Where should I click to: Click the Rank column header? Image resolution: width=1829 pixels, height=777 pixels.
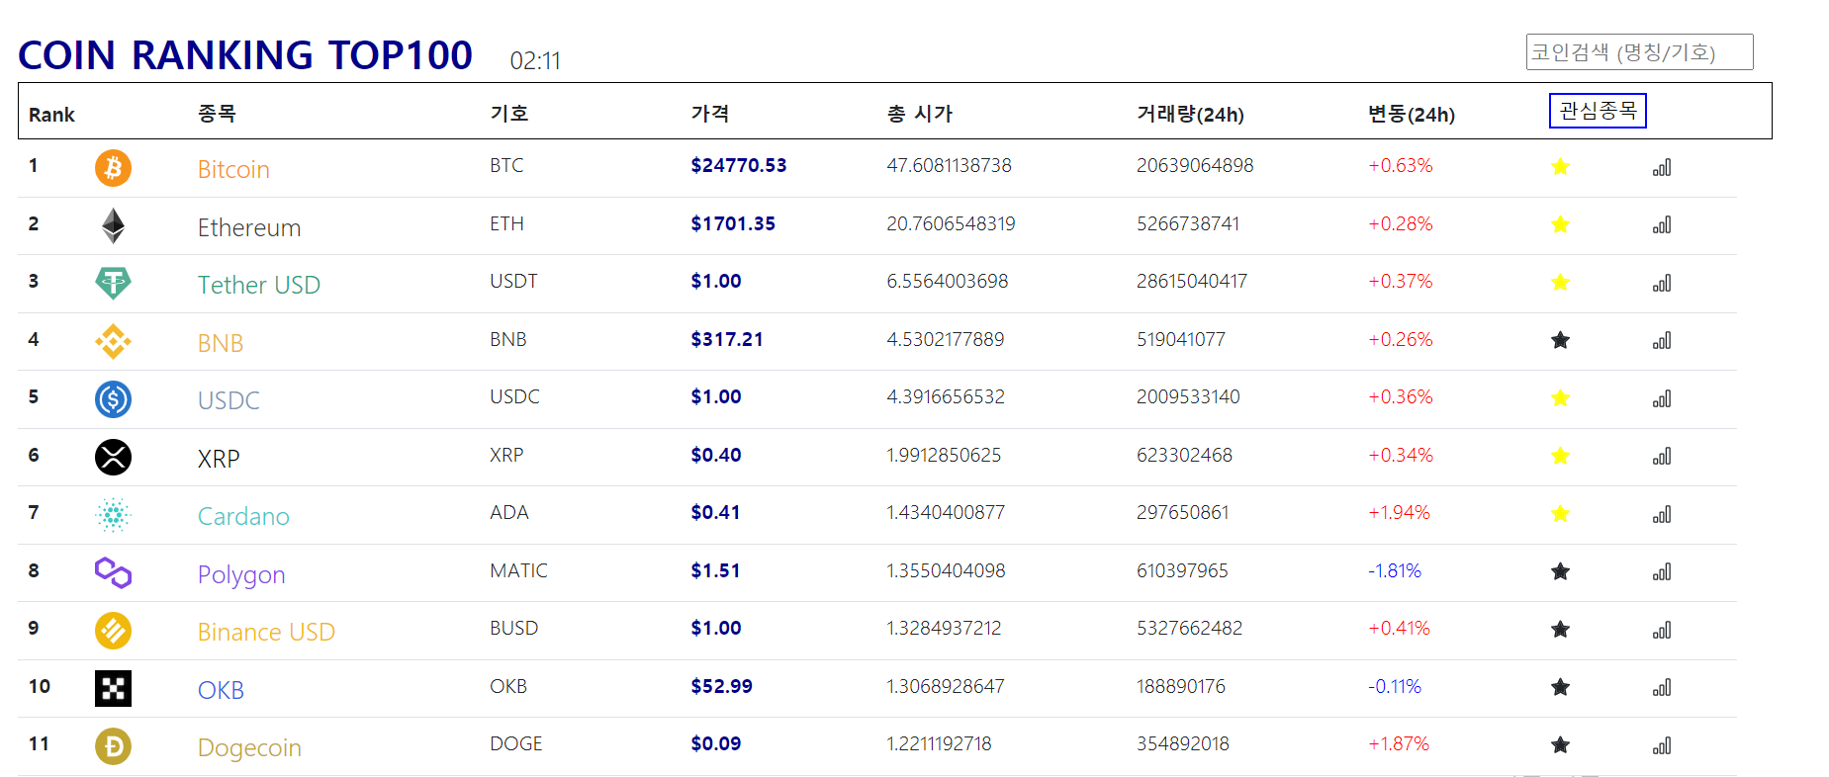tap(51, 115)
